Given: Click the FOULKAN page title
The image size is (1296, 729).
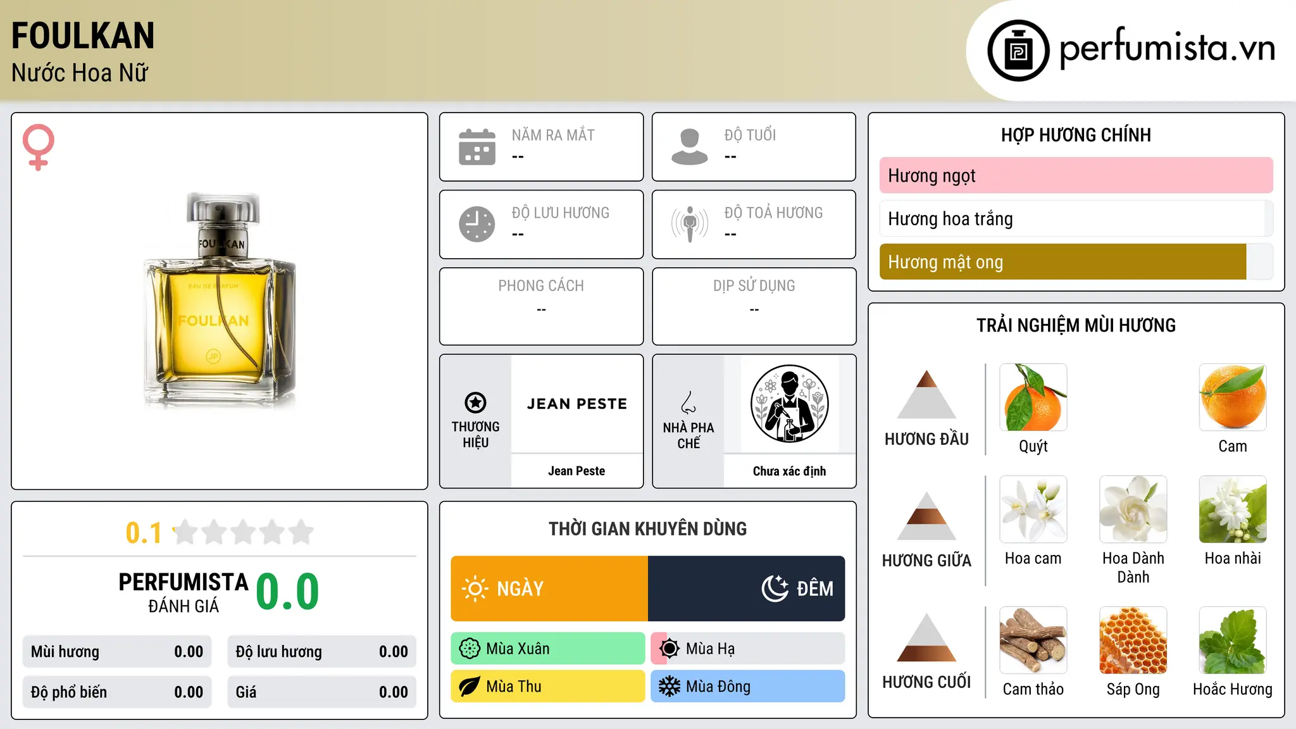Looking at the screenshot, I should click(x=83, y=35).
